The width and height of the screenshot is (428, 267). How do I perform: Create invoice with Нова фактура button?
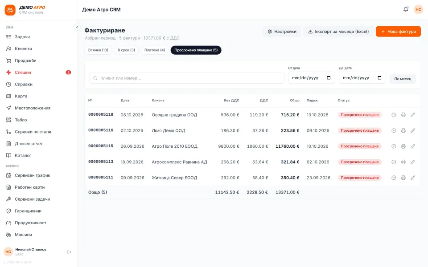click(x=398, y=32)
